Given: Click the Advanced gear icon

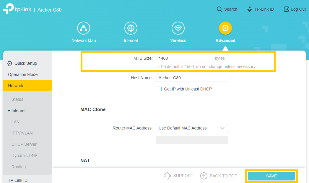Looking at the screenshot, I should coord(225,28).
